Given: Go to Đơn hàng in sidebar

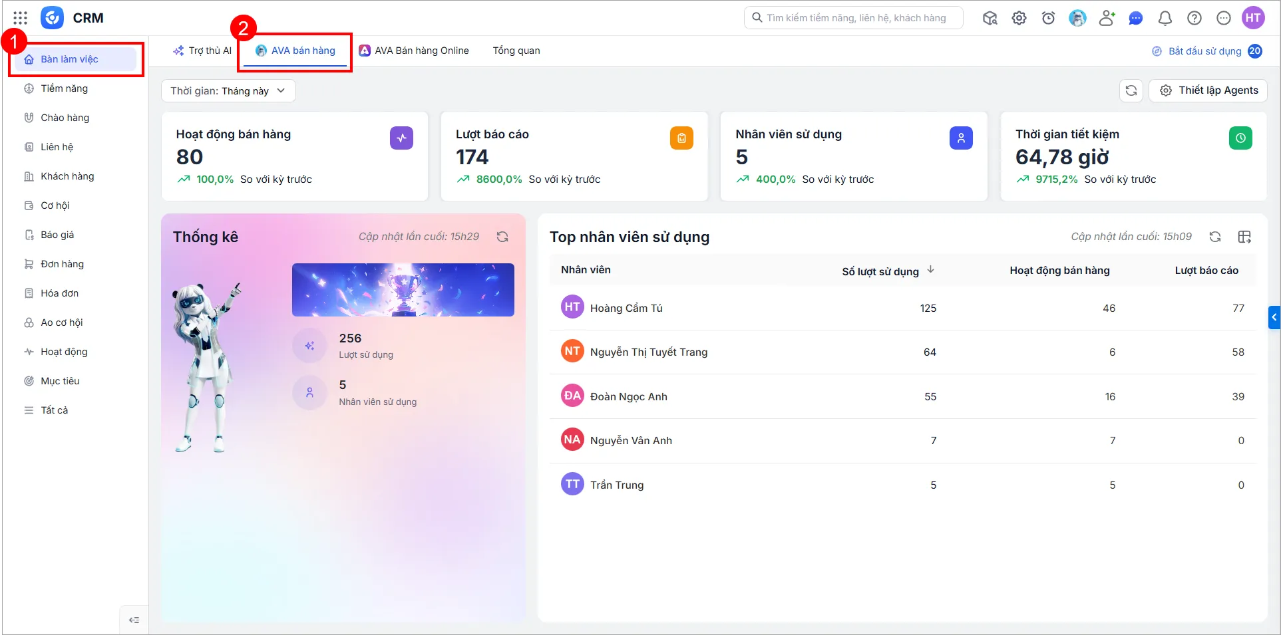Looking at the screenshot, I should click(75, 264).
